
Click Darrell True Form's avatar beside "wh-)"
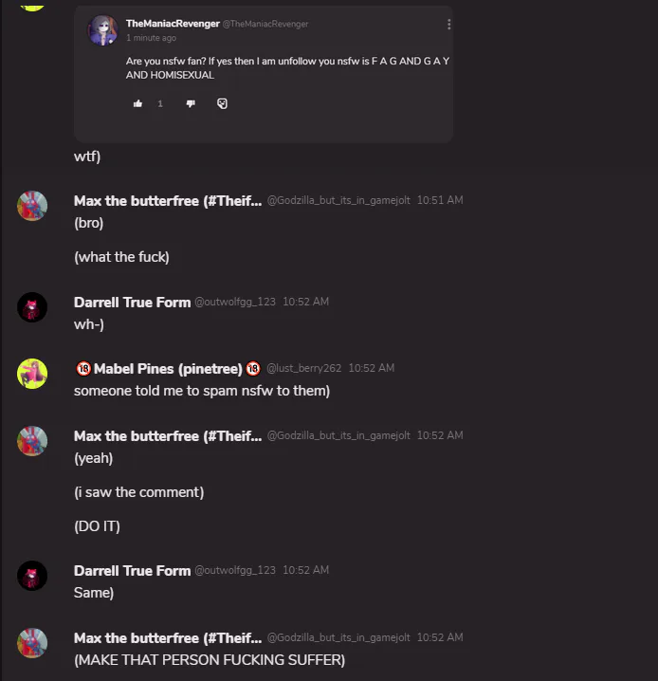point(32,306)
